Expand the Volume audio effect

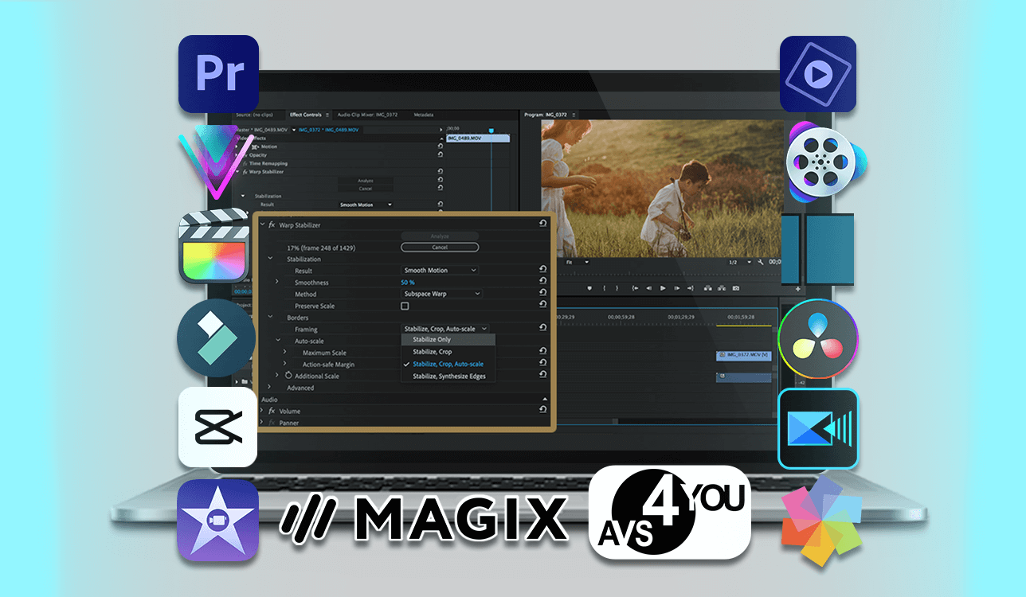pos(261,410)
